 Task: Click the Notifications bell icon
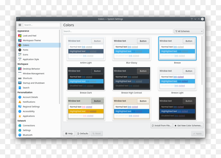tap(20, 102)
